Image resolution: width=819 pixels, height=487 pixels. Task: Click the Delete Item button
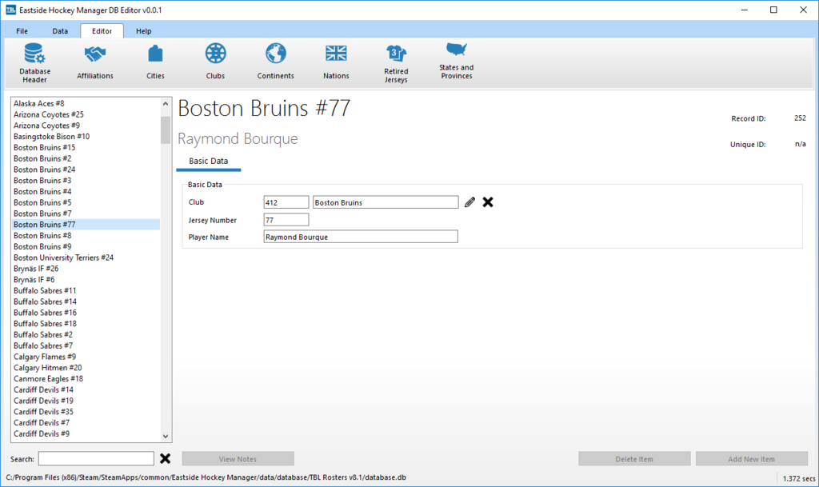tap(634, 459)
